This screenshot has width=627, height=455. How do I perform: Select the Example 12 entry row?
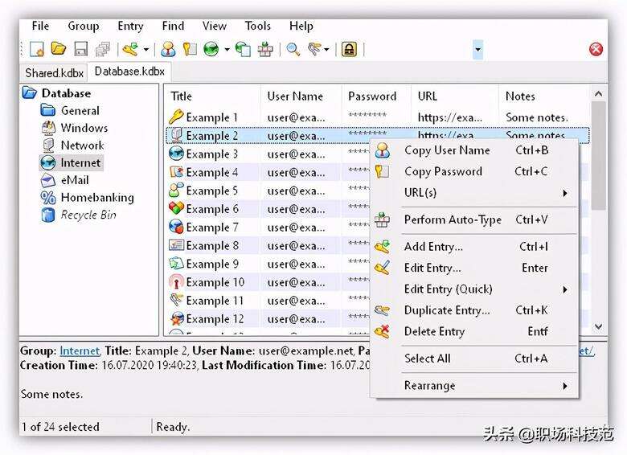coord(268,318)
